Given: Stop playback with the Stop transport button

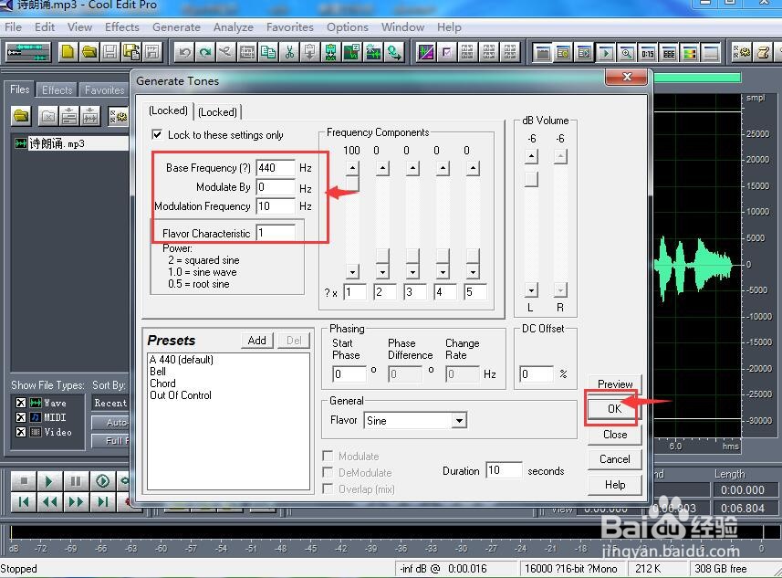Looking at the screenshot, I should tap(24, 481).
